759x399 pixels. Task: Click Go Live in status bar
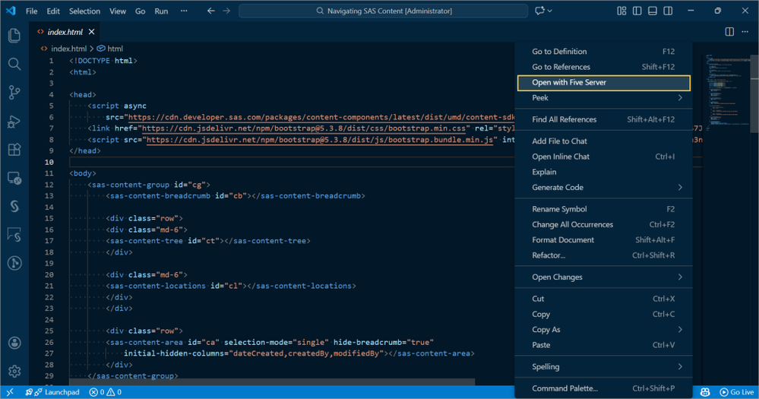737,392
